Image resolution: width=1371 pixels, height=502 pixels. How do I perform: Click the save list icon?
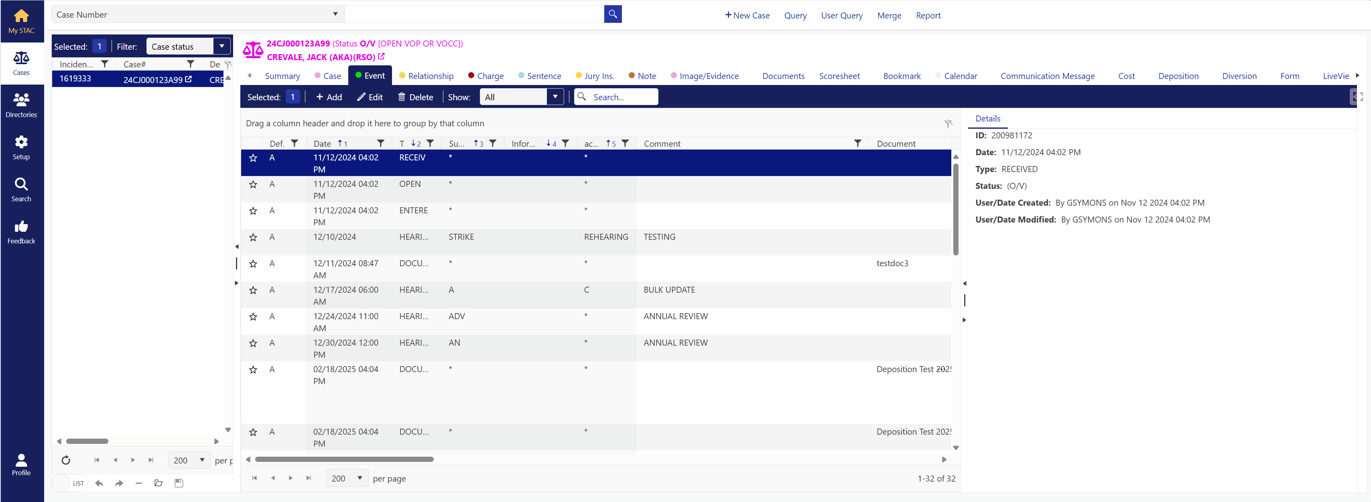(x=179, y=483)
